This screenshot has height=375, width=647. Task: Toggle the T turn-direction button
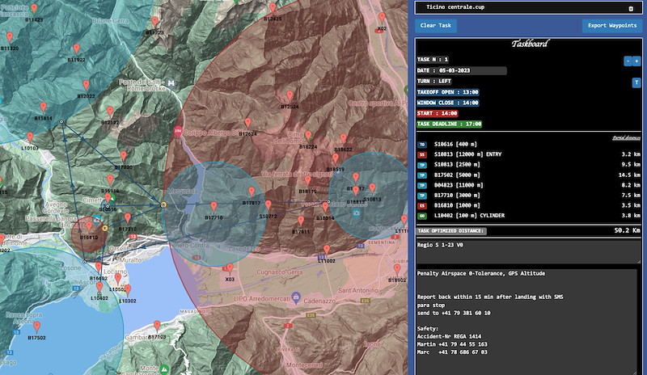(x=636, y=82)
